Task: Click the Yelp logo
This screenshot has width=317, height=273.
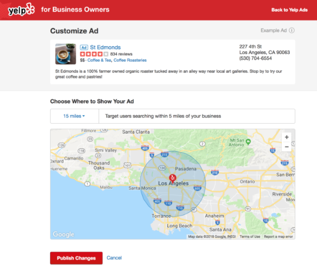Action: pos(21,9)
